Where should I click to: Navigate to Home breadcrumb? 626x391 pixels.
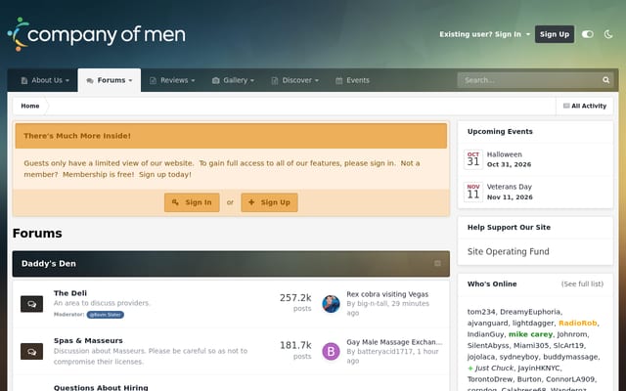pyautogui.click(x=30, y=106)
